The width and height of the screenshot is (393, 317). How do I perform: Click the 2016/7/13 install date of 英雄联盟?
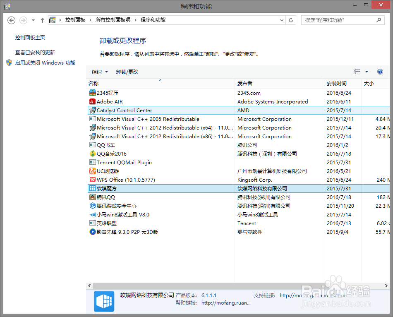pos(339,223)
